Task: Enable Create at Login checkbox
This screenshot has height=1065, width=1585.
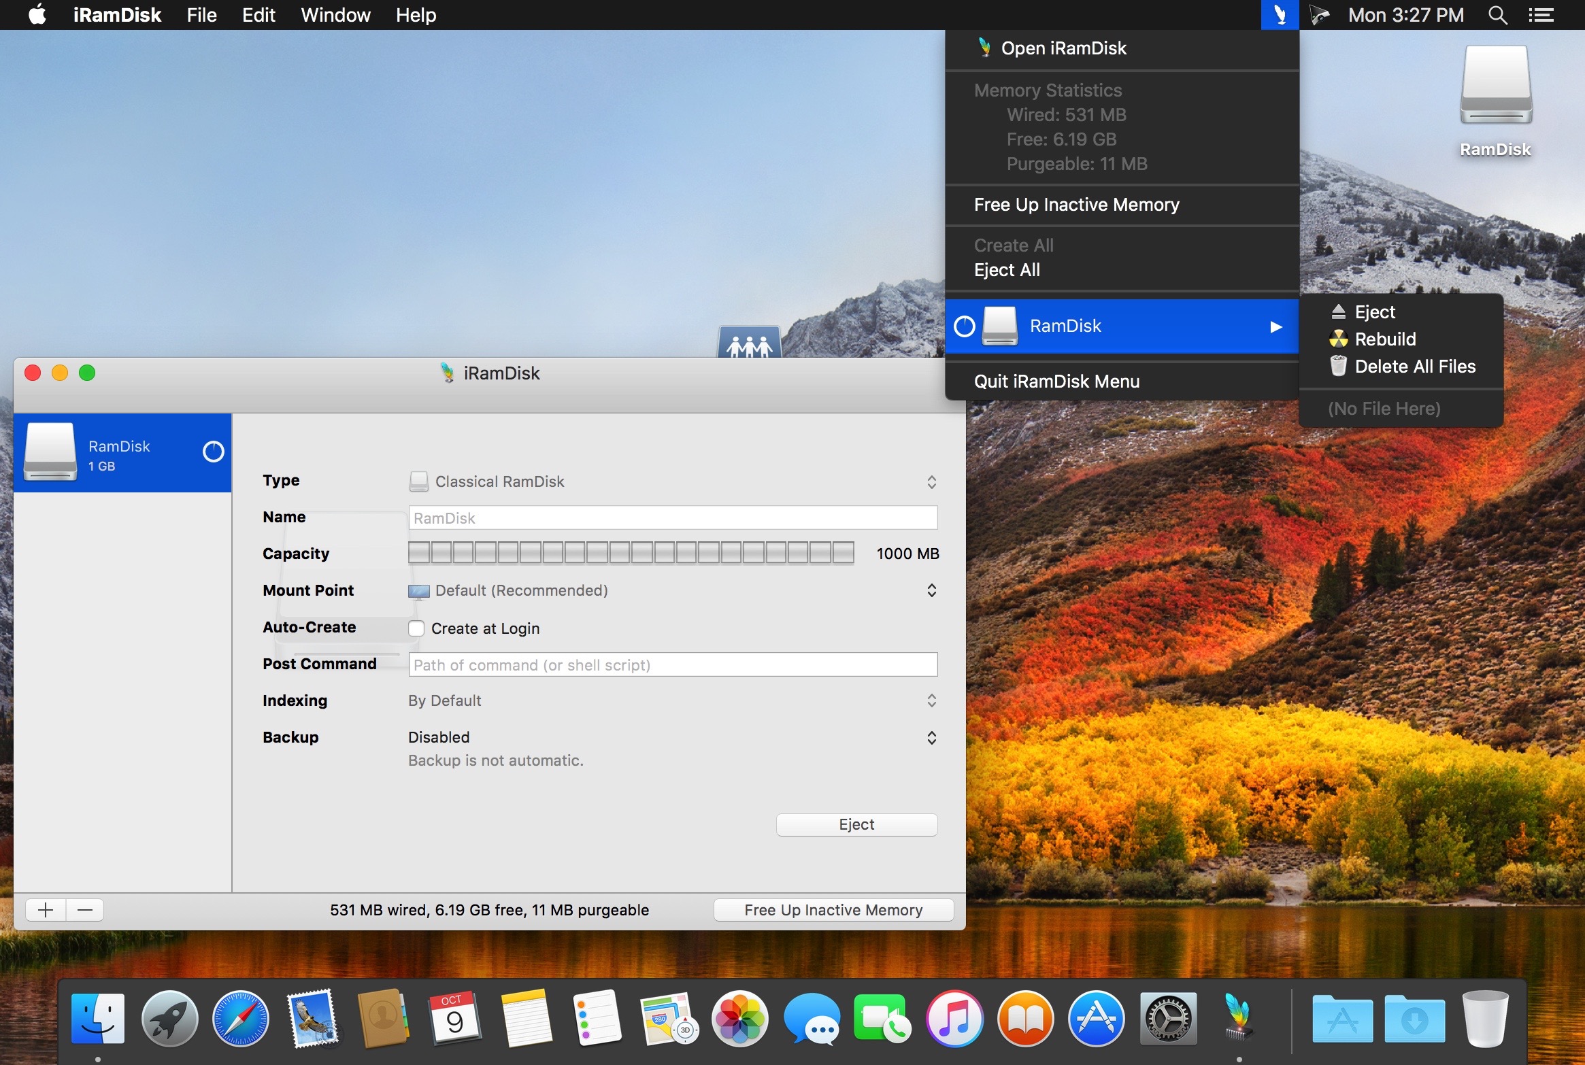Action: (x=416, y=628)
